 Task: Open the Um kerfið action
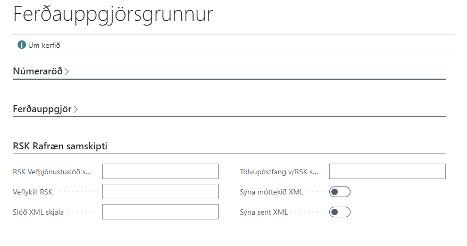pos(44,45)
